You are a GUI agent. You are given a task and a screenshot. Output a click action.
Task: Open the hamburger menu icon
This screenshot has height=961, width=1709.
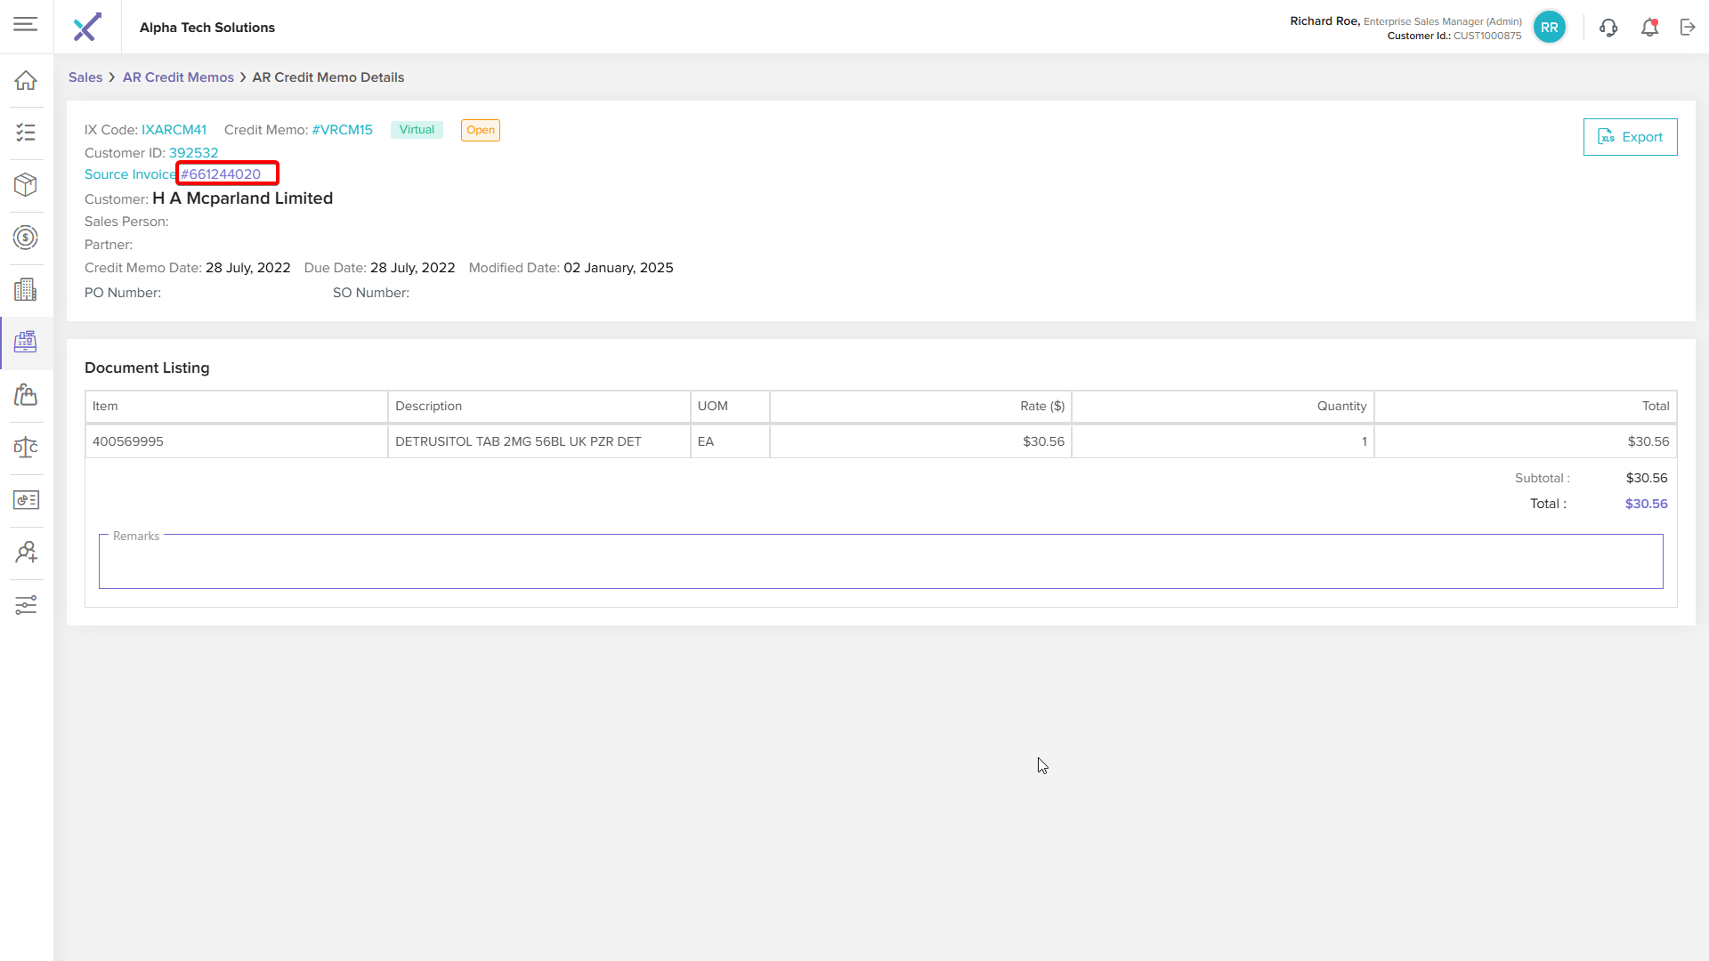pos(26,24)
